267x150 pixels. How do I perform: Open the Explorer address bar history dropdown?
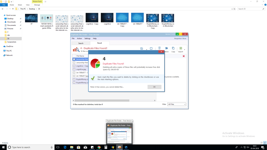coord(232,9)
